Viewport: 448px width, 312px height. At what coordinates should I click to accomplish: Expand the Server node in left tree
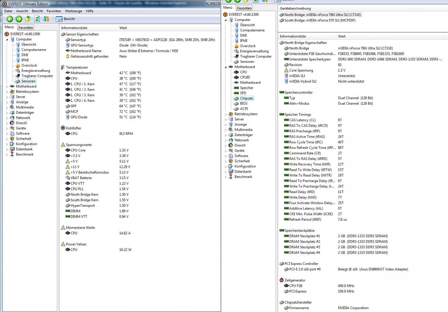[x=7, y=97]
